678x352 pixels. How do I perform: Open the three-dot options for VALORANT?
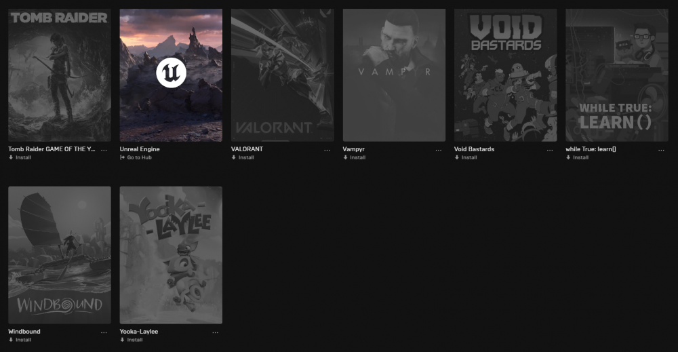pos(327,150)
